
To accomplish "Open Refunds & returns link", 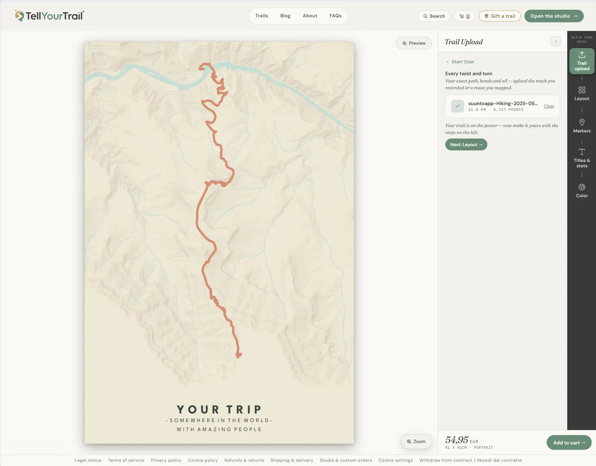I will pyautogui.click(x=244, y=460).
